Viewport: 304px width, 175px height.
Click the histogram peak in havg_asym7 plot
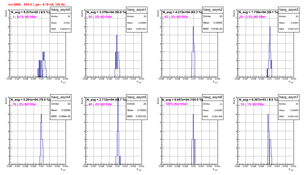coord(268,114)
